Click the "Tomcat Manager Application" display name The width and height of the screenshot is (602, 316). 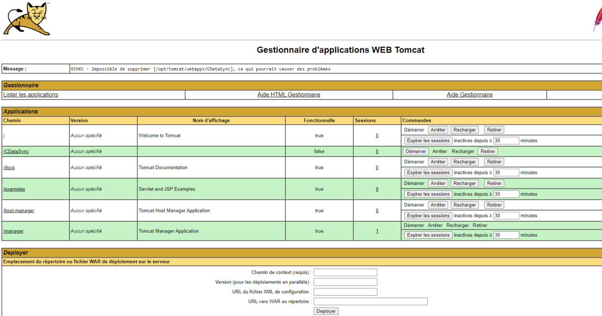pyautogui.click(x=169, y=231)
